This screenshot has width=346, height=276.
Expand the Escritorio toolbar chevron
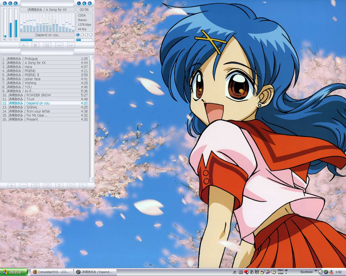[316, 271]
